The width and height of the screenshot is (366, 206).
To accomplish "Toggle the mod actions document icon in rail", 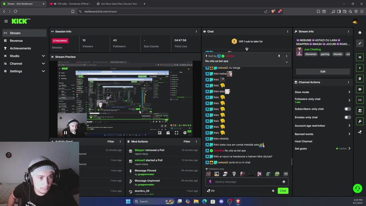I will point(360,78).
